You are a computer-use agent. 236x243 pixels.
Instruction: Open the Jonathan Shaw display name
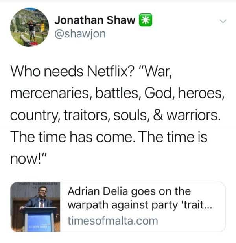click(95, 20)
